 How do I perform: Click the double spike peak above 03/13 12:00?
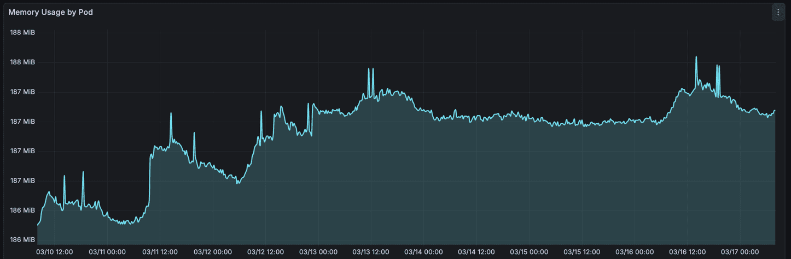pyautogui.click(x=371, y=70)
